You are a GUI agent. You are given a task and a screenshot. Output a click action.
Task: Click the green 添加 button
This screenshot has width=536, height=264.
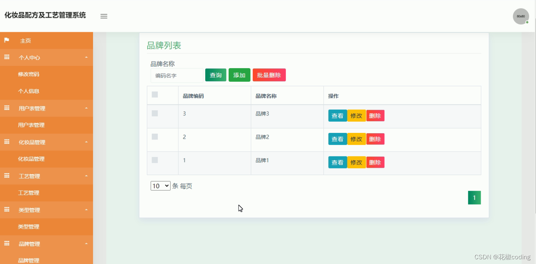239,75
